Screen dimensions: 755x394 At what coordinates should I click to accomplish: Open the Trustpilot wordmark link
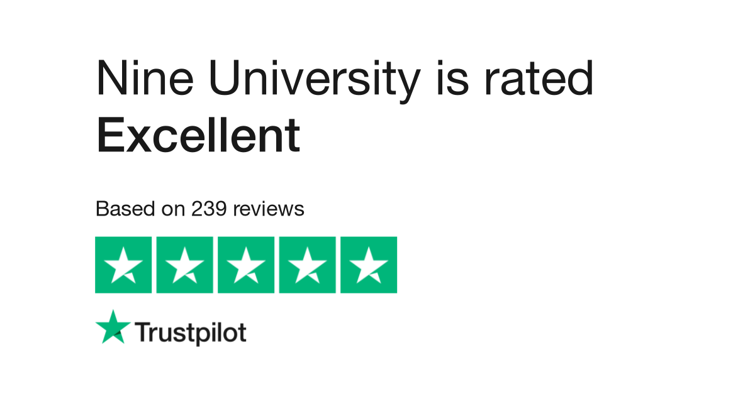coord(191,333)
